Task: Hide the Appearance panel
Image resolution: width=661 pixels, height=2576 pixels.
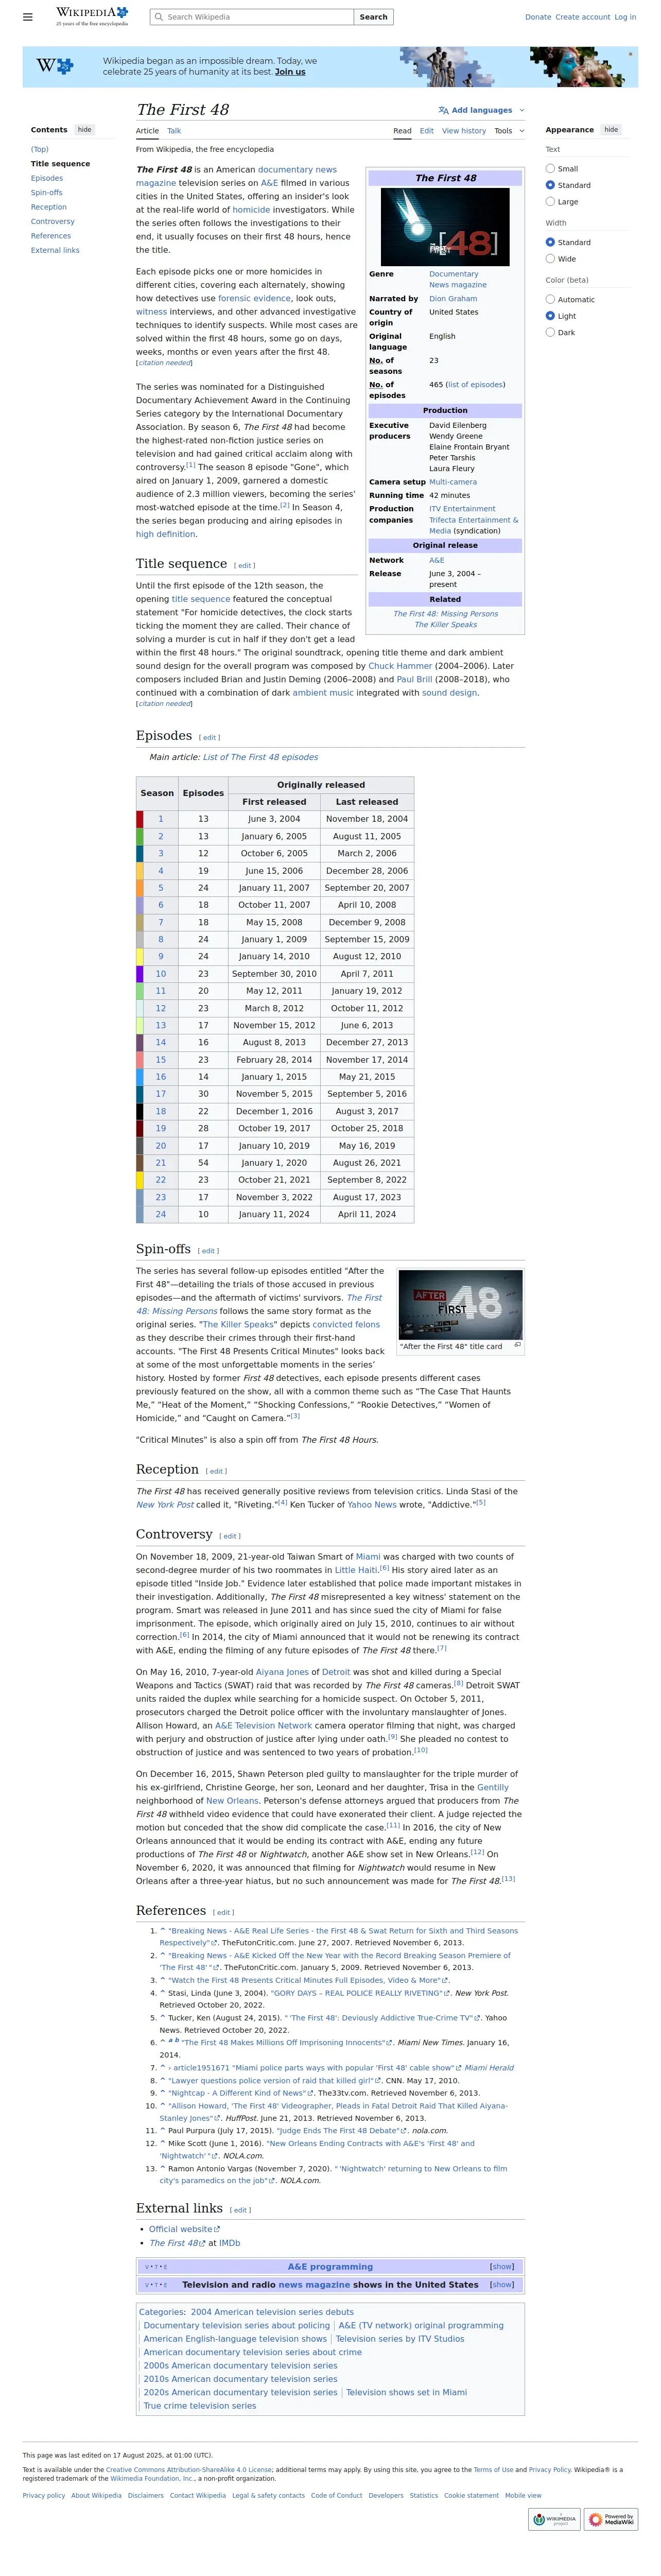Action: click(x=611, y=130)
